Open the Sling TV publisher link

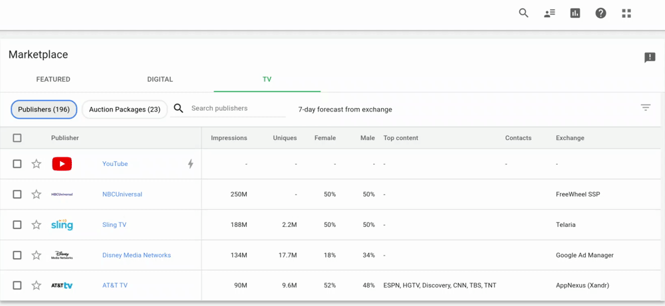(114, 225)
